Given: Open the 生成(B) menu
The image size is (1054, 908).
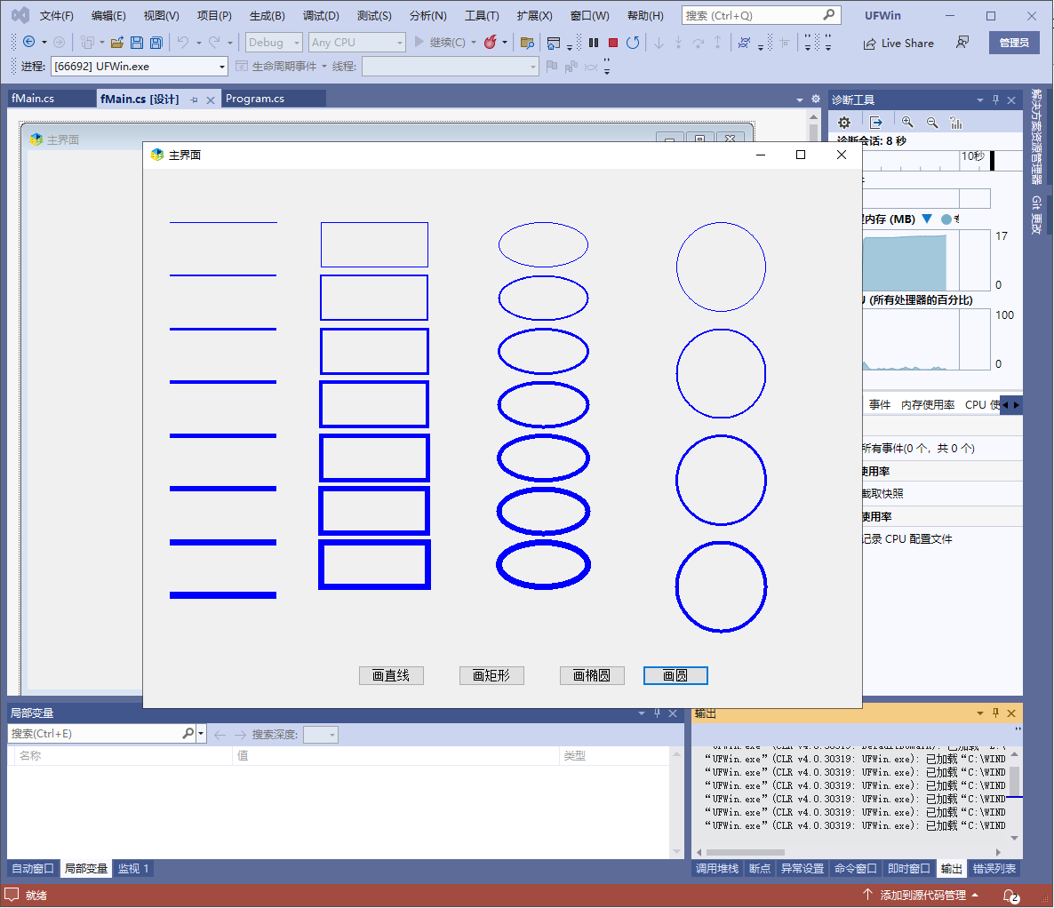Looking at the screenshot, I should (267, 15).
